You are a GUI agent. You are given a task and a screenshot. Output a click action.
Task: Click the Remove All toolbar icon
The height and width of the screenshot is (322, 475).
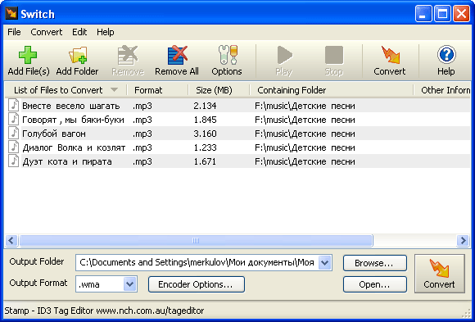click(178, 55)
